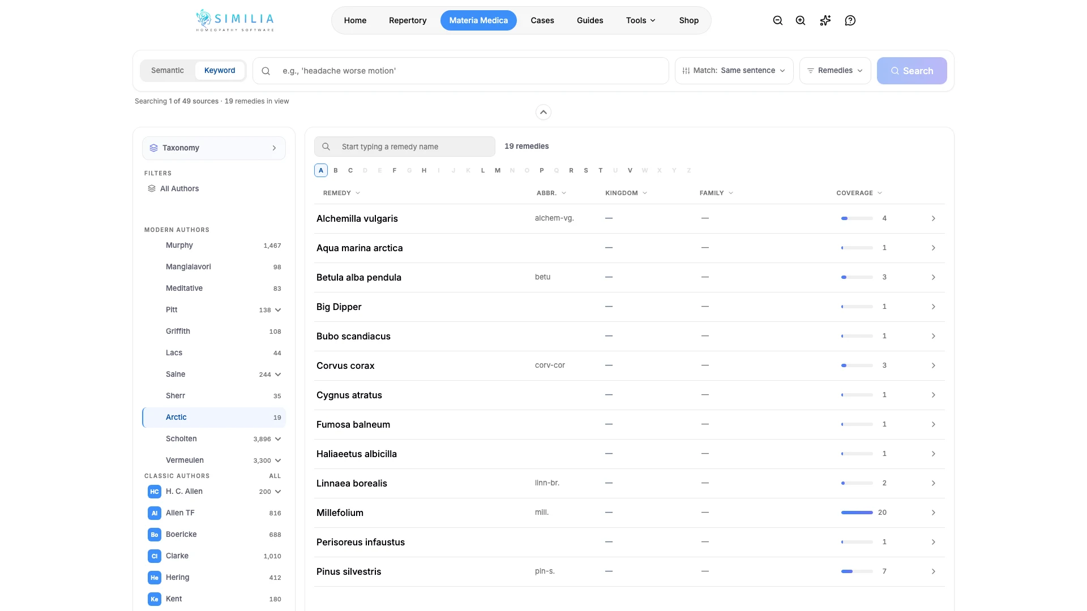Click Pinus silvestris coverage bar
1087x611 pixels.
pyautogui.click(x=857, y=571)
